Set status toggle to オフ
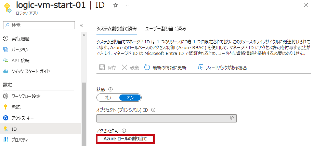 point(108,98)
